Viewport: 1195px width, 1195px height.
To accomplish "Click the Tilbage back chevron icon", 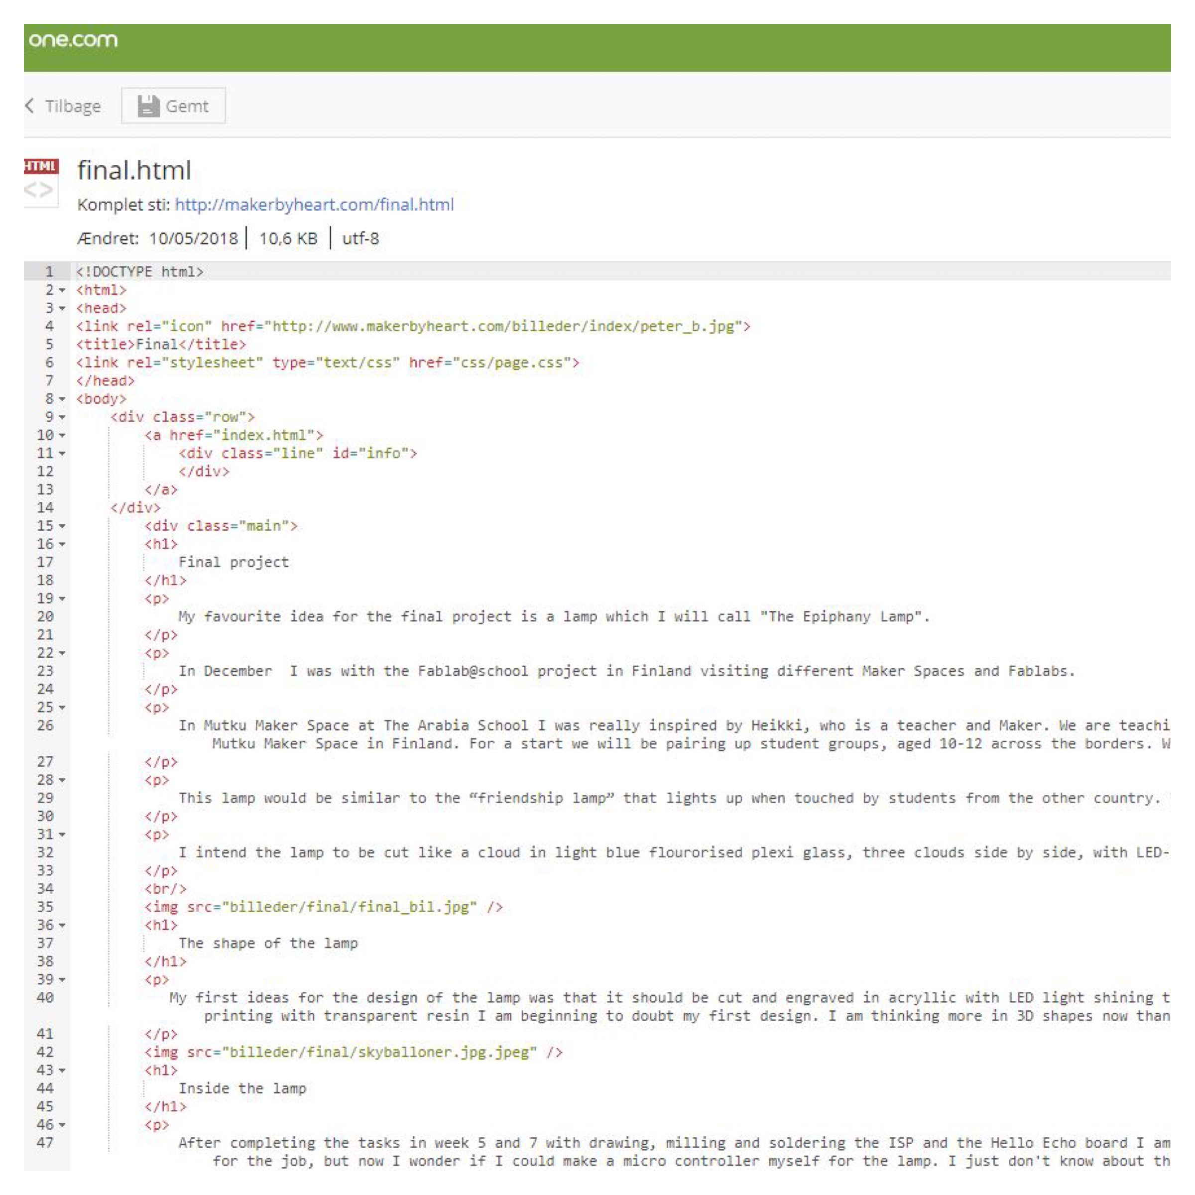I will 30,106.
